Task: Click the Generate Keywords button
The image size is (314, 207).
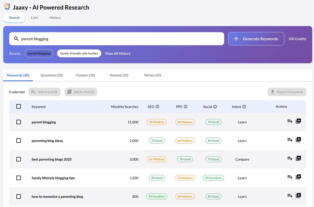Action: 256,39
